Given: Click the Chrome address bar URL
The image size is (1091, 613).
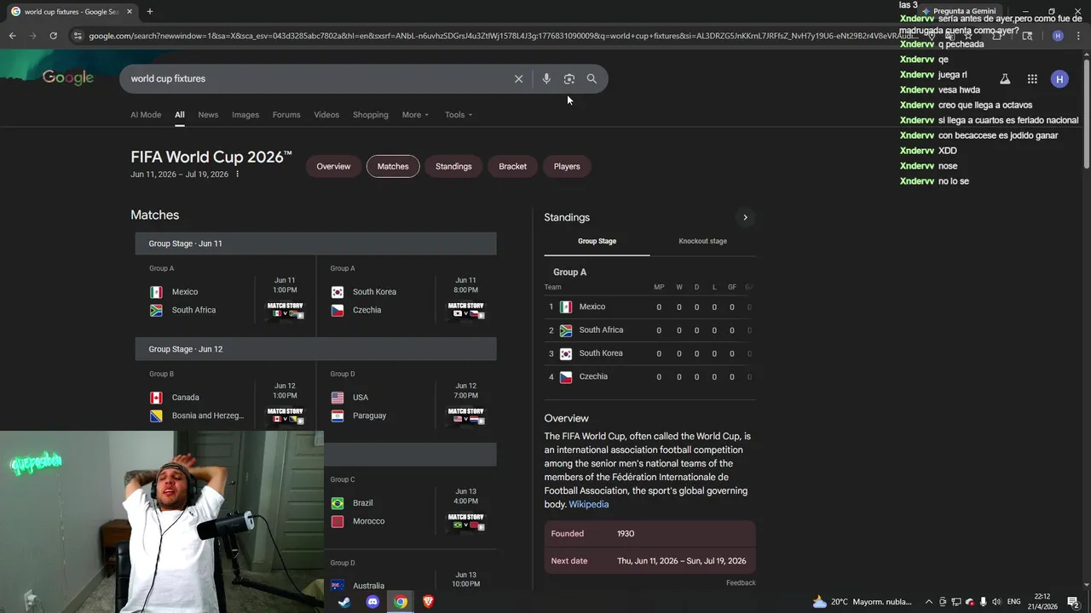Looking at the screenshot, I should point(503,36).
